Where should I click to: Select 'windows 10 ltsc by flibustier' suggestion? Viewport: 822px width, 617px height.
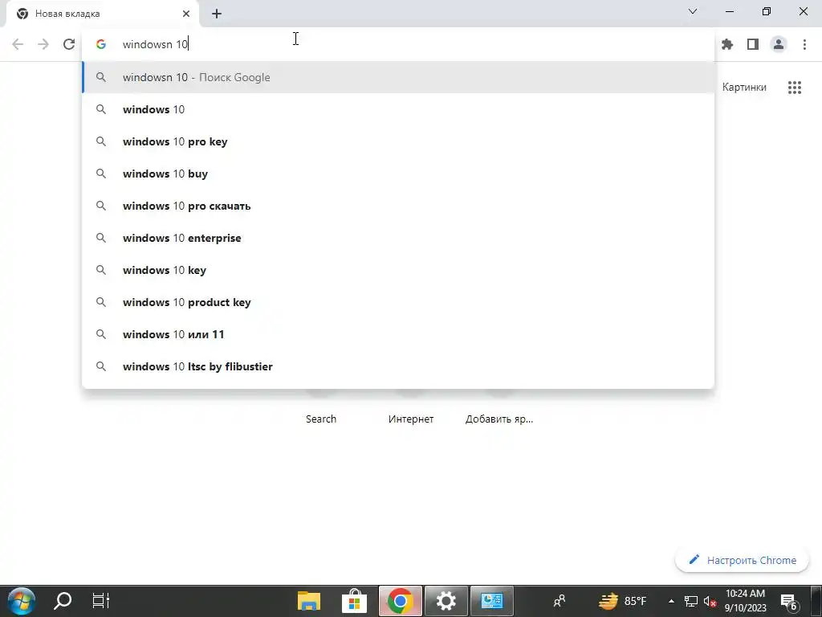398,366
